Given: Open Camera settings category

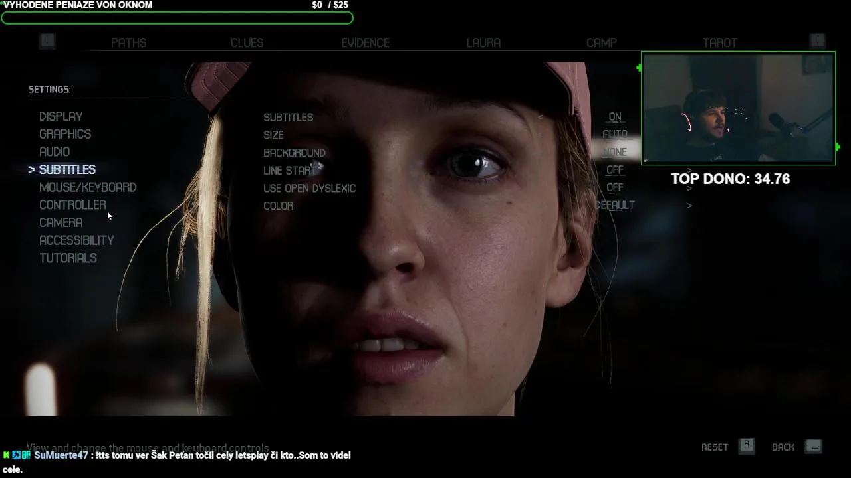Looking at the screenshot, I should point(61,222).
